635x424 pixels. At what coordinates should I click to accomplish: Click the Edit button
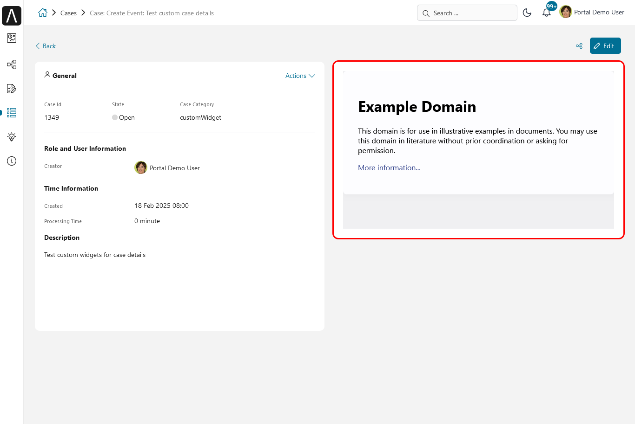(605, 46)
